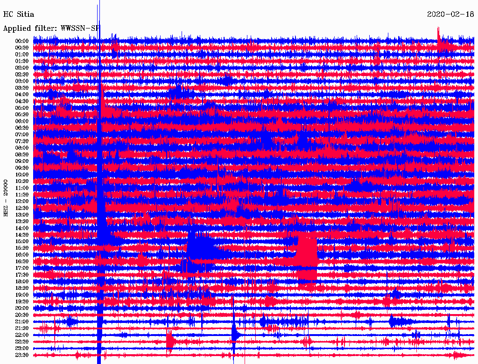Click the 14:00 time label
The image size is (478, 364).
[22, 228]
